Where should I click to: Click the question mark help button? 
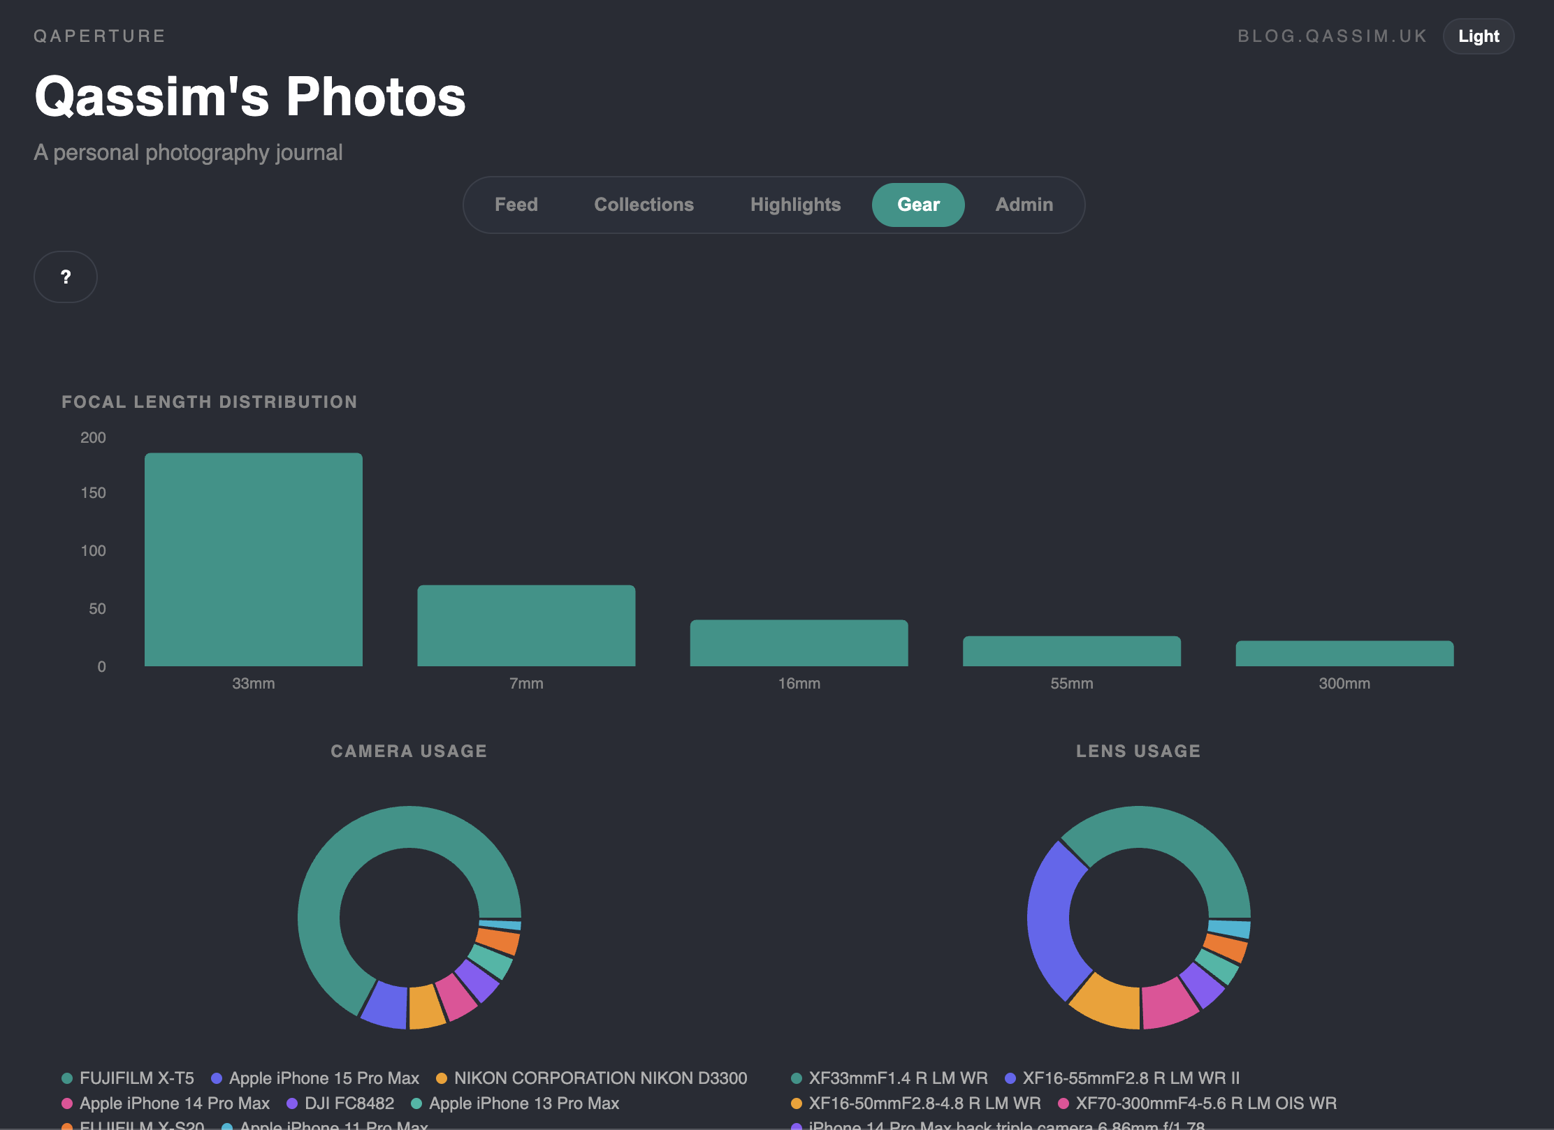[x=66, y=277]
